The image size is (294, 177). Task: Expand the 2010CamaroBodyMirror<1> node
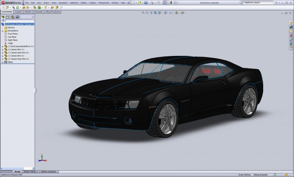3,46
